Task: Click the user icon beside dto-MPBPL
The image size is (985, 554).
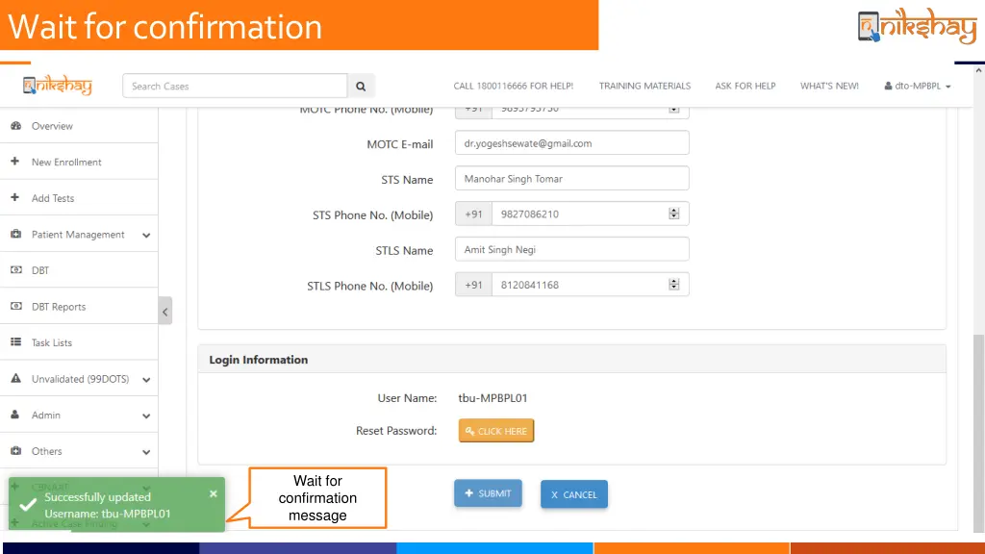Action: pyautogui.click(x=888, y=86)
